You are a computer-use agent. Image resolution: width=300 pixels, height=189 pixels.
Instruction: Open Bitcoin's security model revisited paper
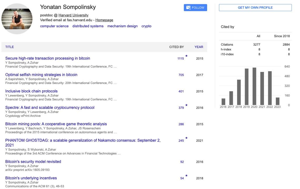point(33,162)
